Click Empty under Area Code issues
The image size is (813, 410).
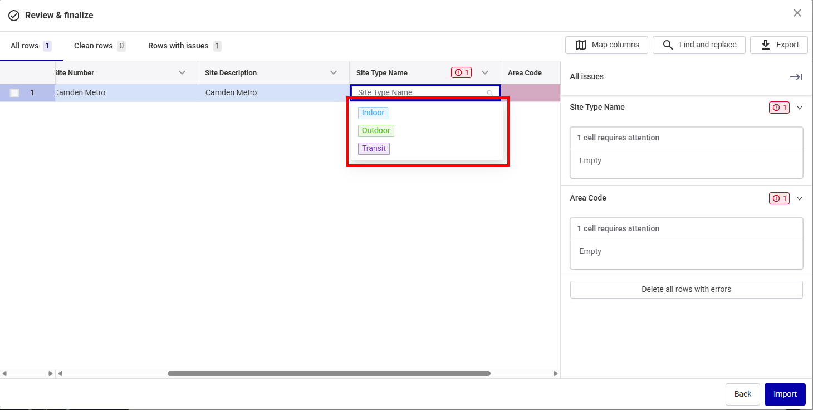590,252
